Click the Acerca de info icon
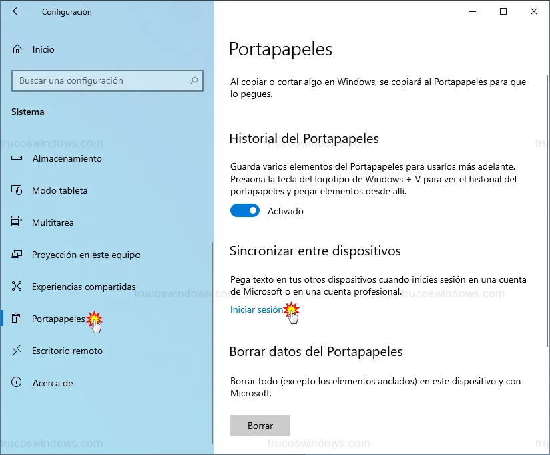550x455 pixels. coord(17,383)
